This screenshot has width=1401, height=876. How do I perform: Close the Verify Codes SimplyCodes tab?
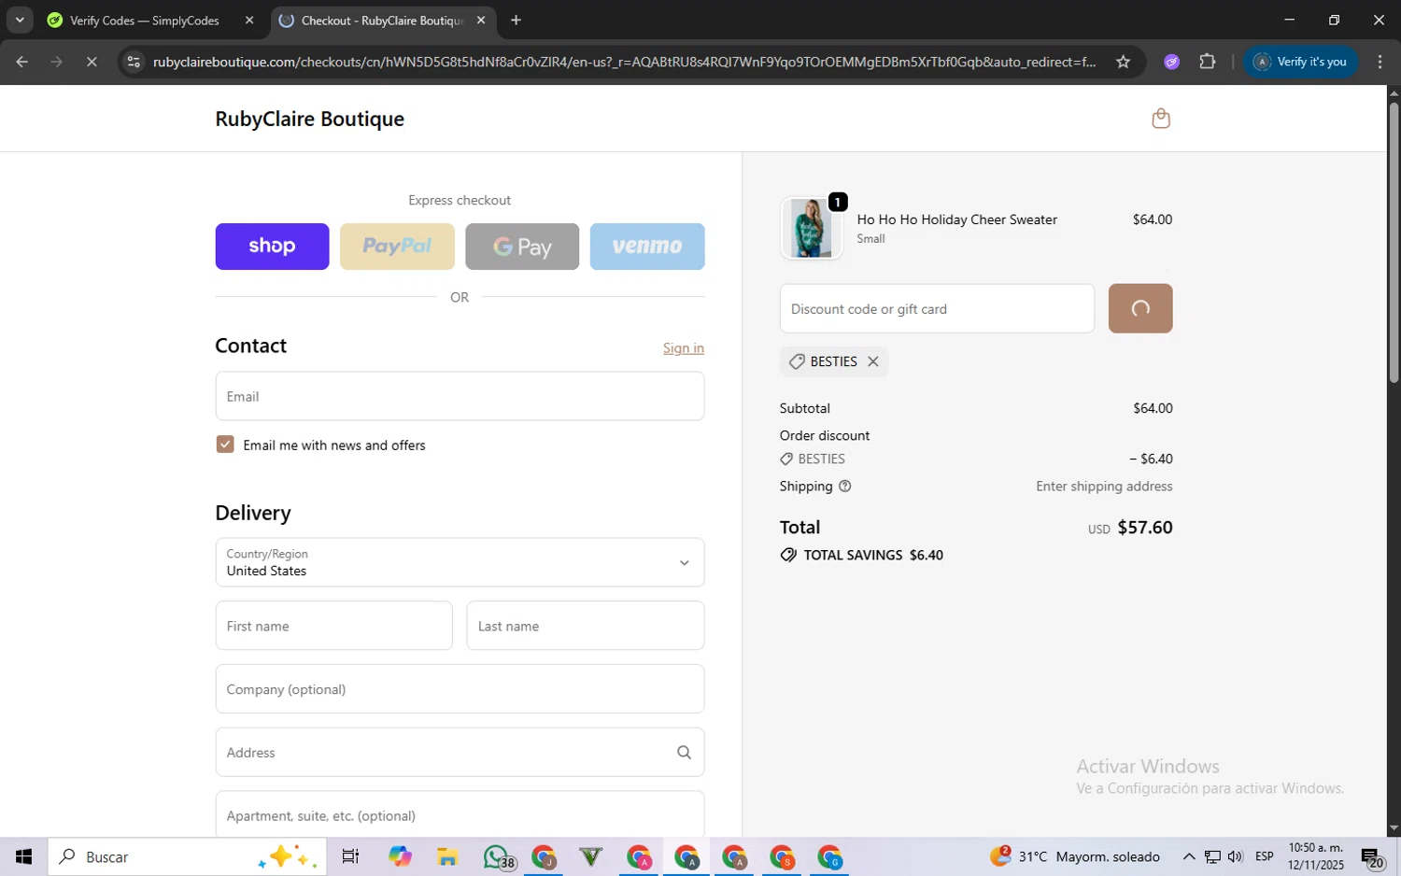[x=248, y=20]
